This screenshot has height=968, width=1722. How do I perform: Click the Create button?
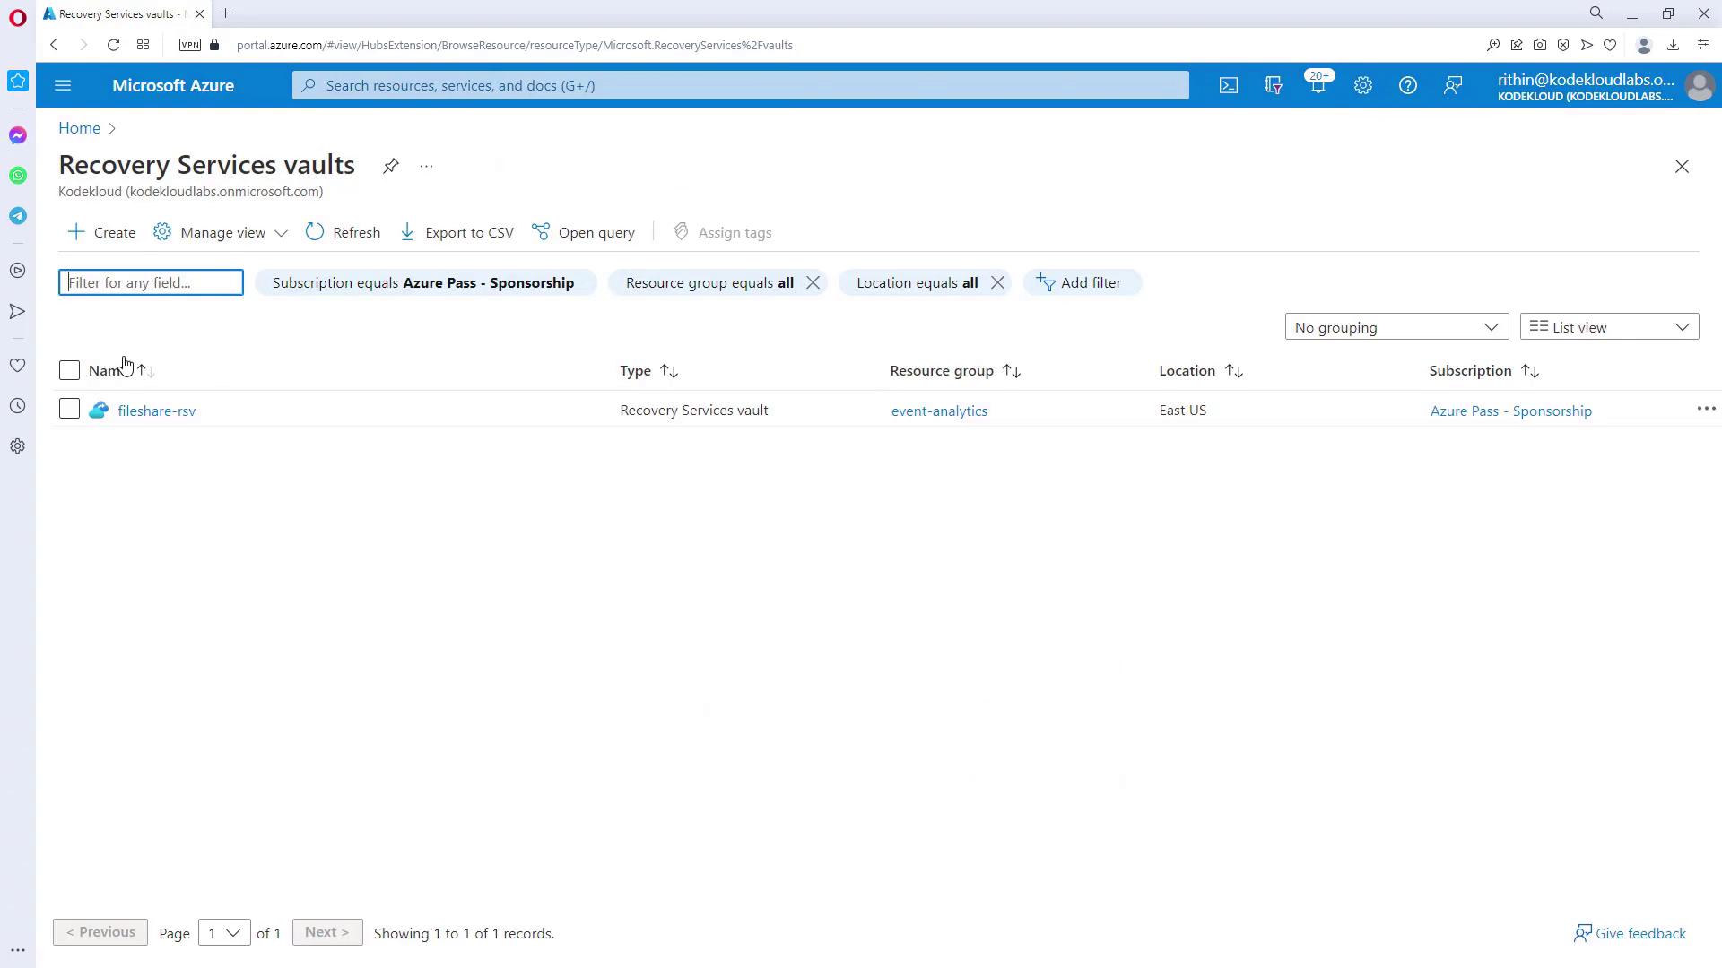point(102,232)
